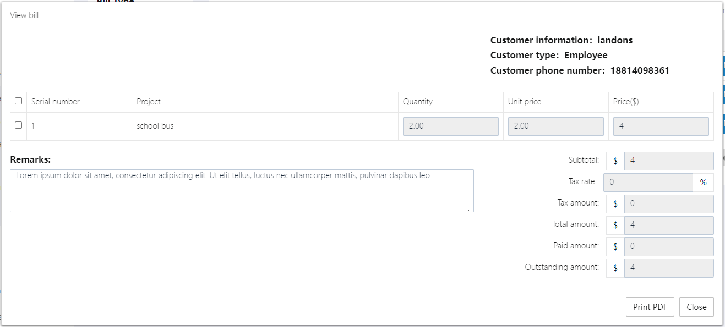Click the Tax amount field
The height and width of the screenshot is (327, 725).
click(668, 204)
